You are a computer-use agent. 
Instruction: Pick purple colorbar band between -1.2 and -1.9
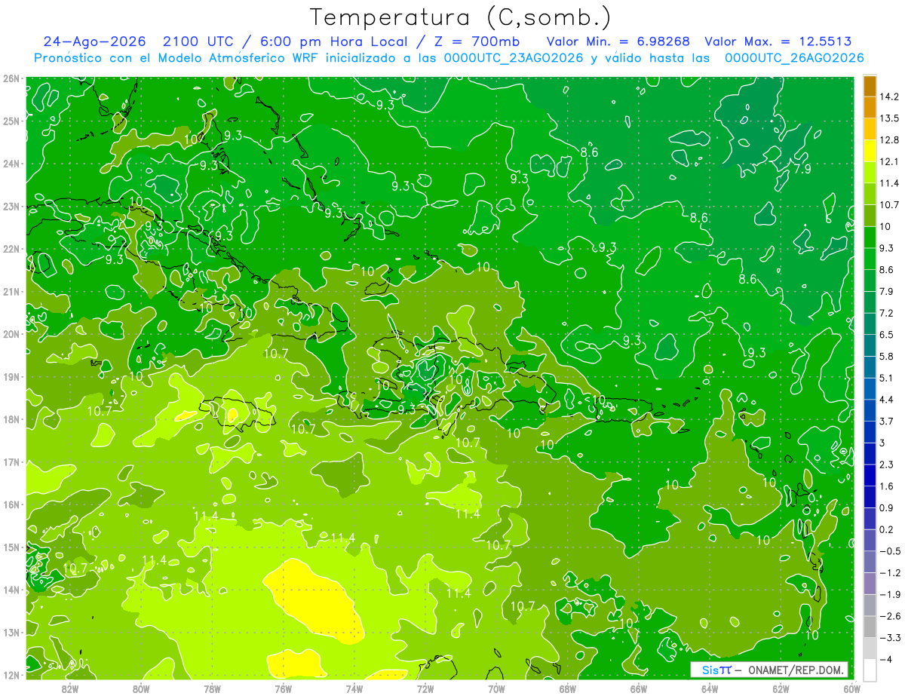coord(869,584)
